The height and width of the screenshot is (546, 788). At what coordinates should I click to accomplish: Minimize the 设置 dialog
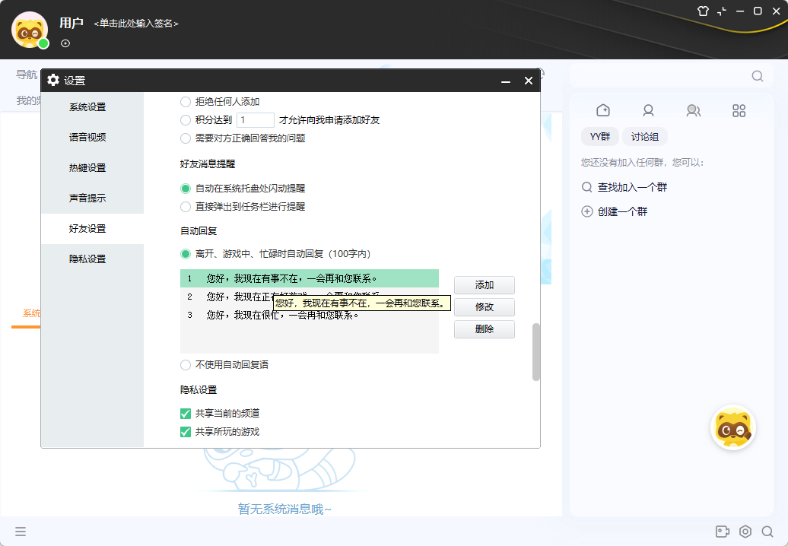coord(506,81)
